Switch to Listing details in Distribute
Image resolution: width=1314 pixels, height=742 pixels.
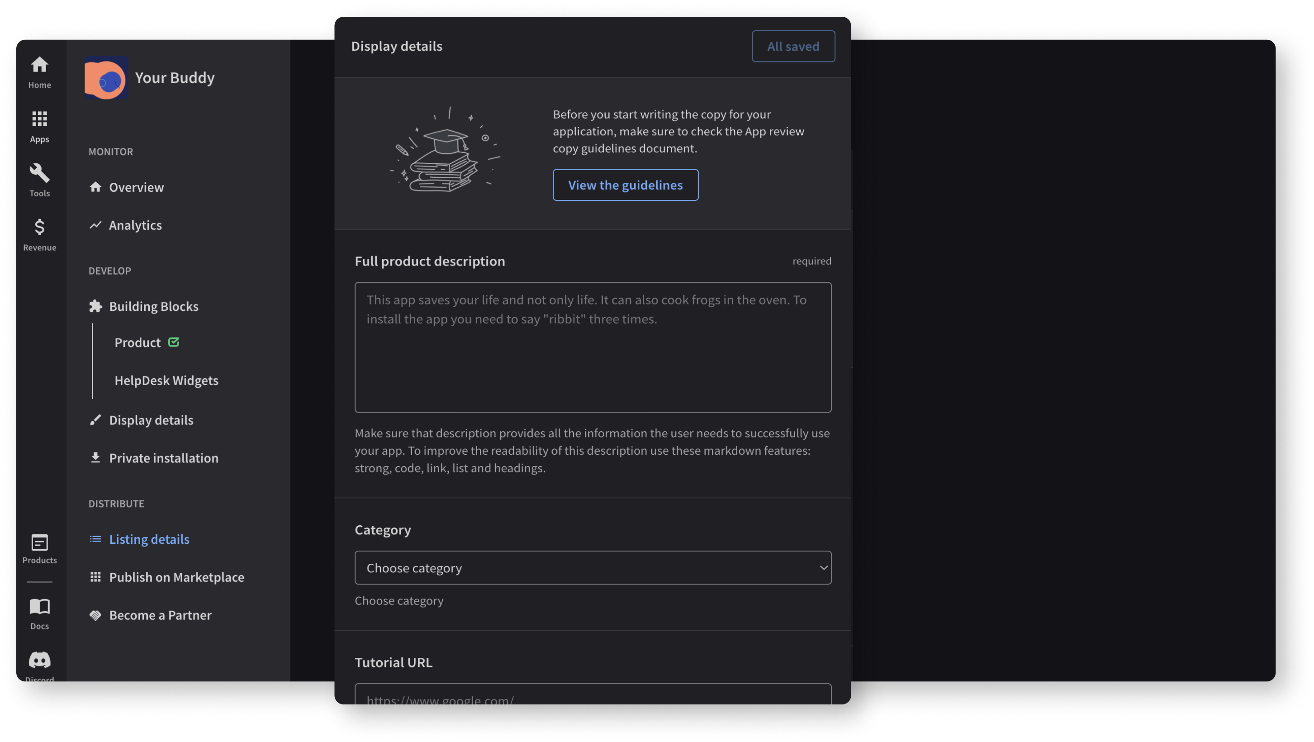[x=148, y=539]
